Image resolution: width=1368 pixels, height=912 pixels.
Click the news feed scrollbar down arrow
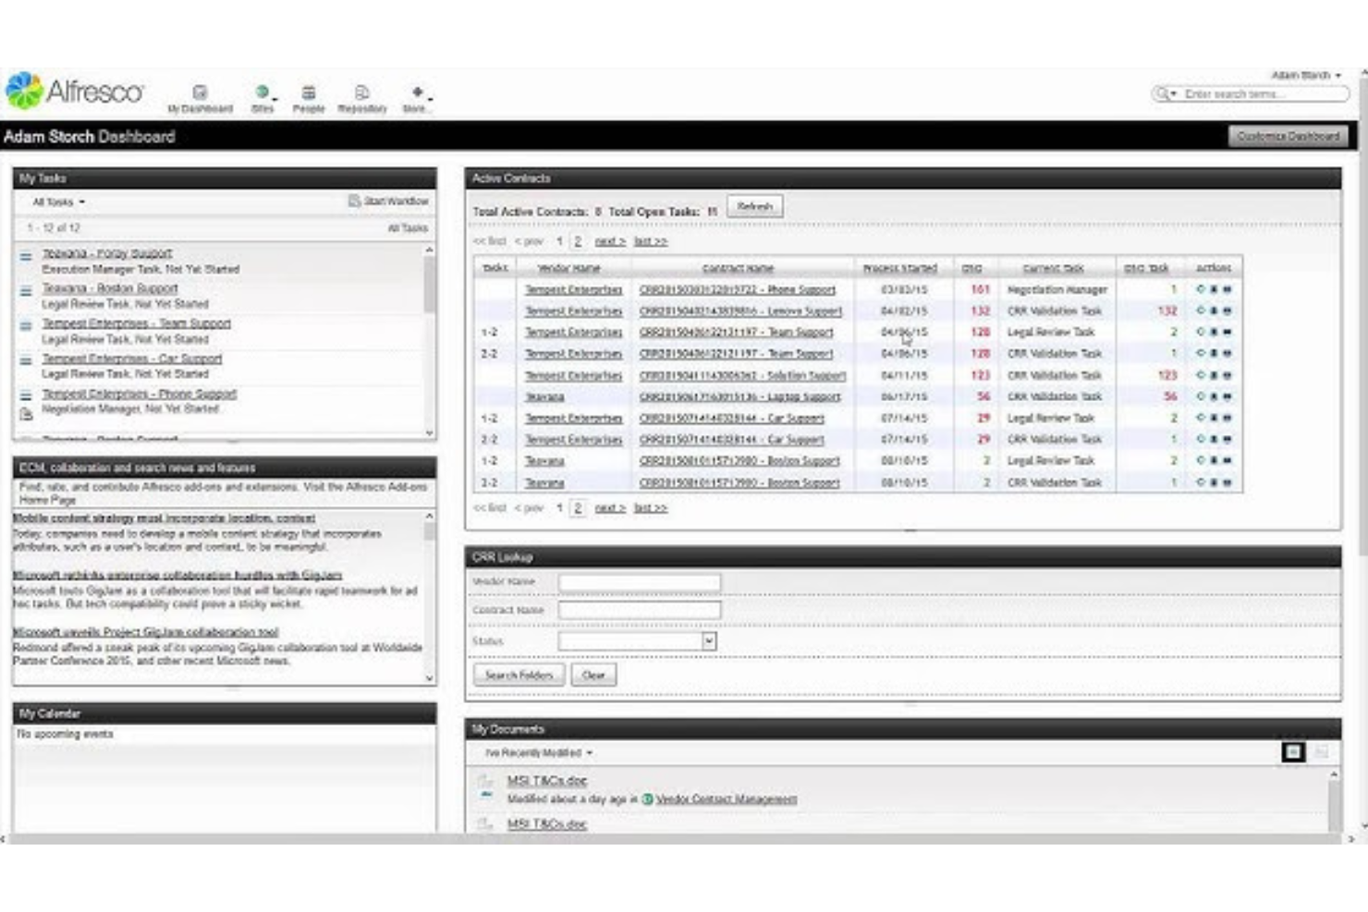point(429,678)
